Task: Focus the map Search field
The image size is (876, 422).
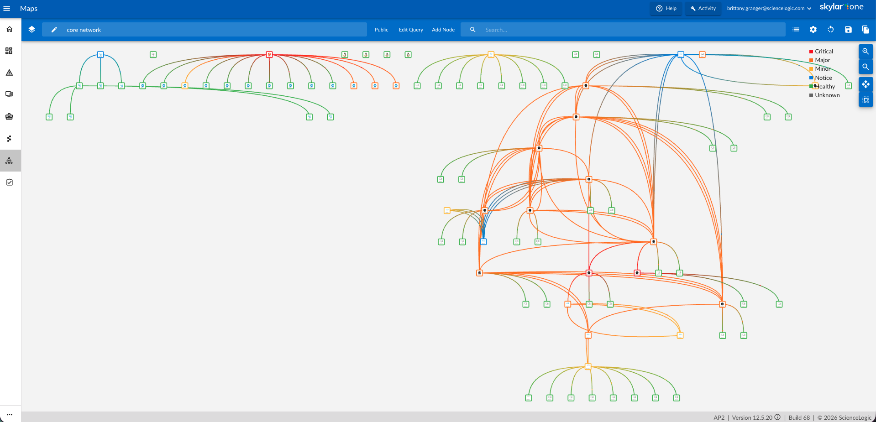Action: pos(623,30)
